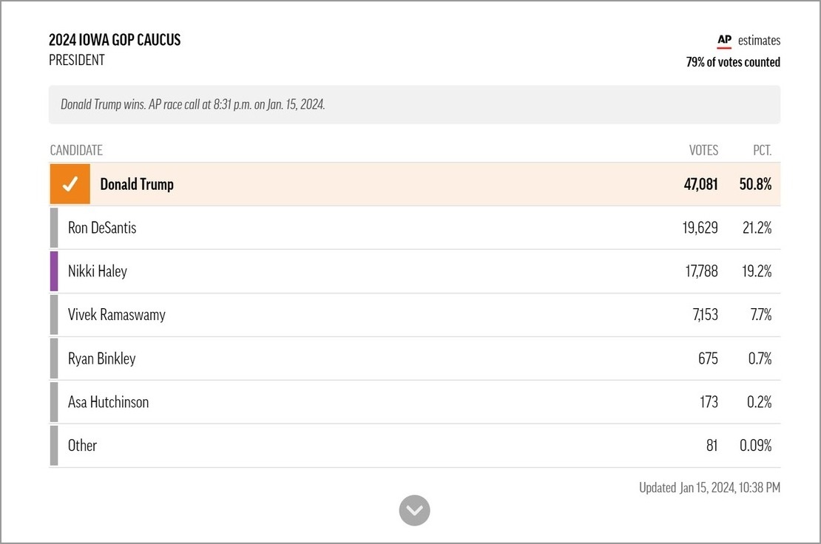Click Ryan Binkley's candidate name

pos(101,358)
